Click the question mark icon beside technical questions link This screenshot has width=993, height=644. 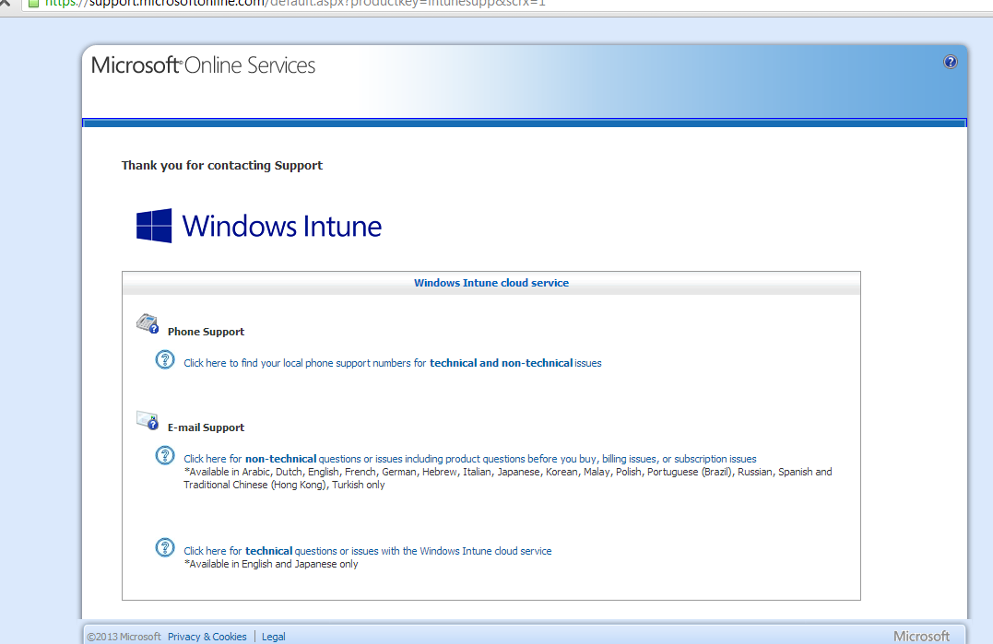coord(164,546)
